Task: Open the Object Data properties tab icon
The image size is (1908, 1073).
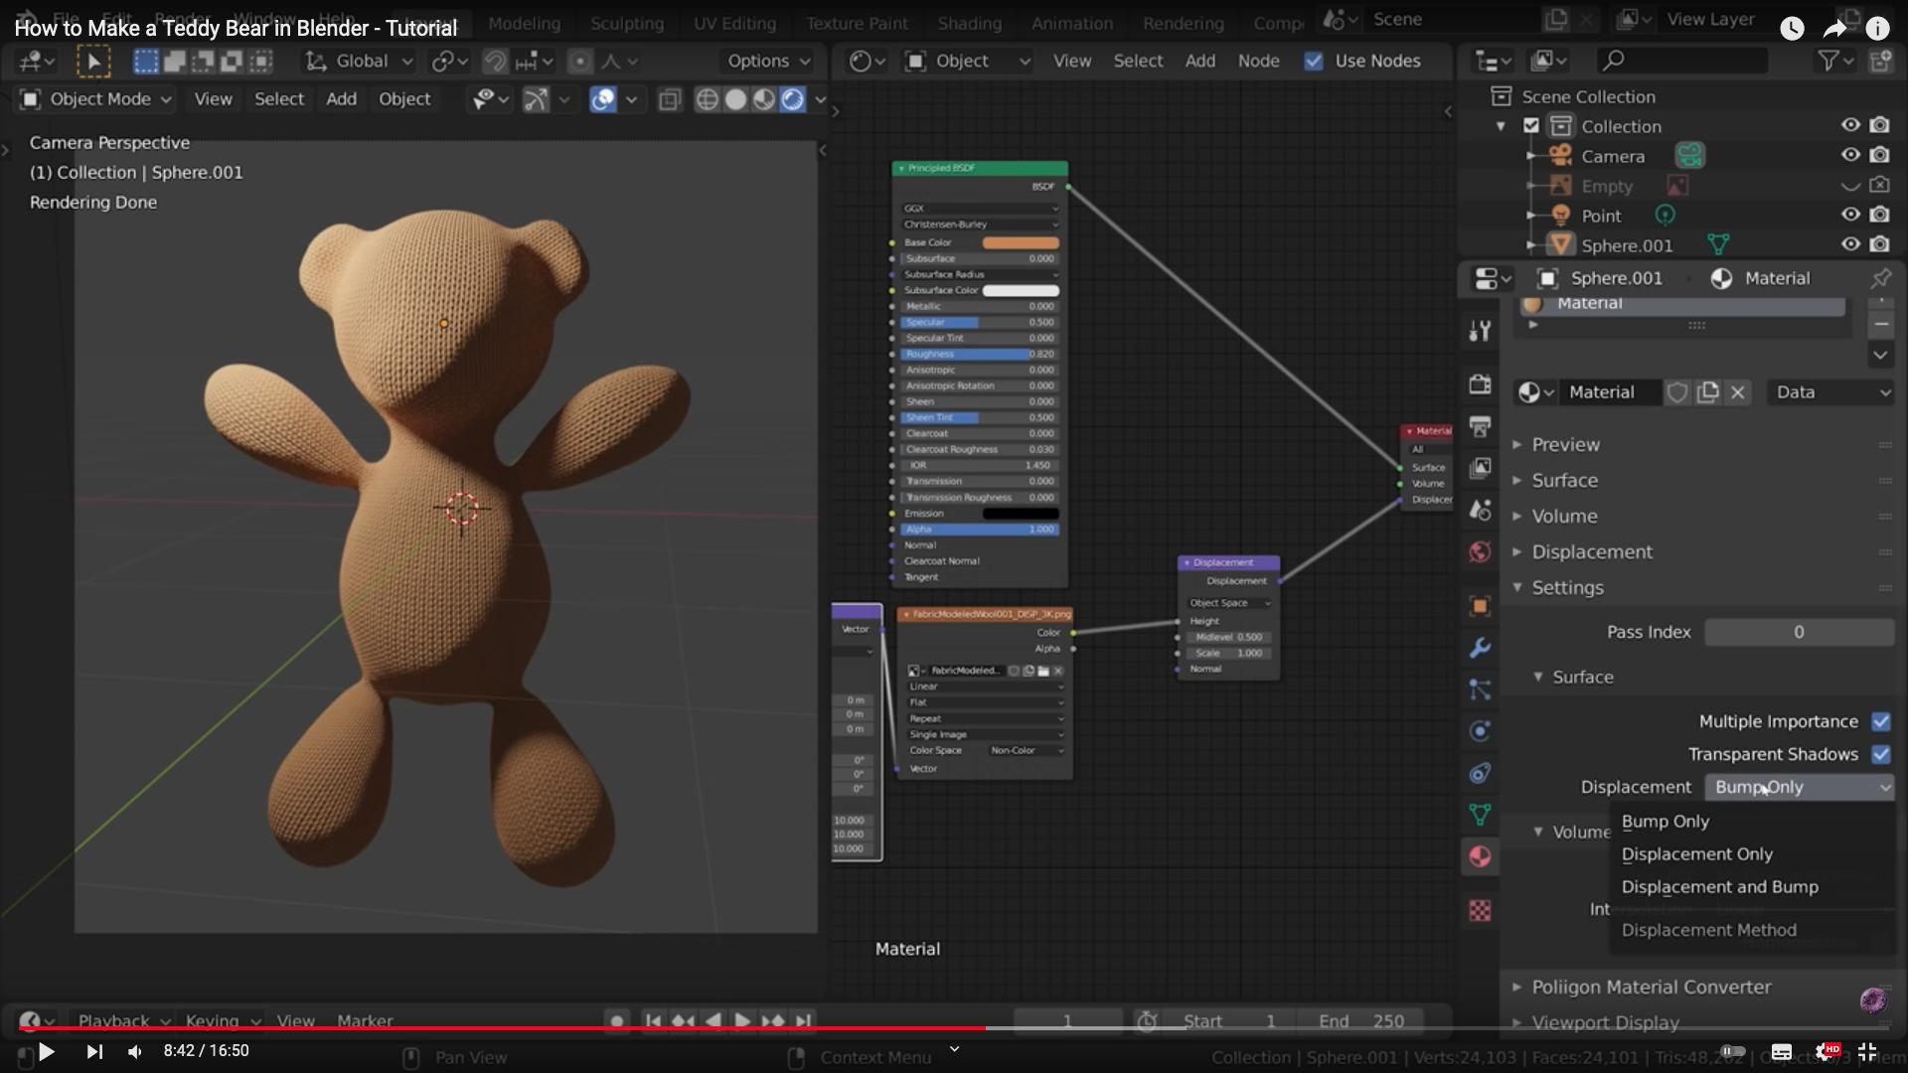Action: tap(1480, 815)
